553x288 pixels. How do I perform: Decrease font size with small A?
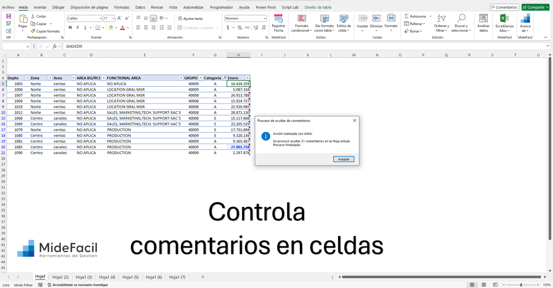coord(127,19)
